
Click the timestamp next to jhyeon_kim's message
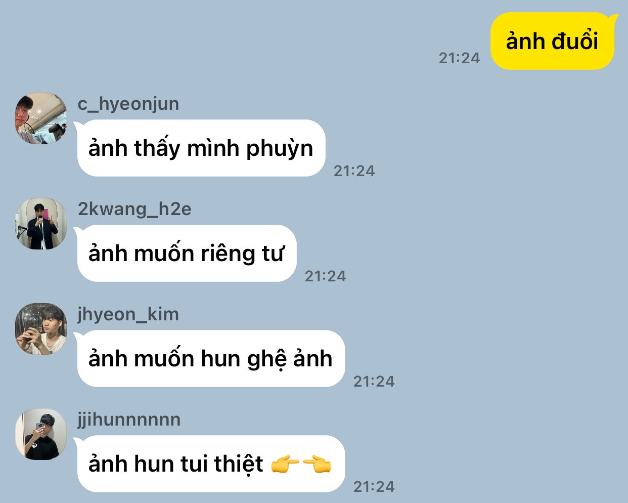[x=374, y=382]
